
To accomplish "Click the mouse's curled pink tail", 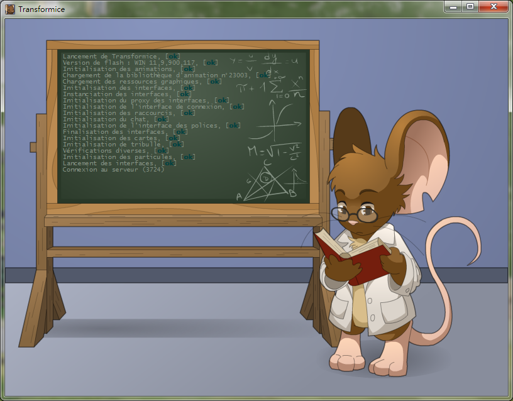I will click(x=451, y=264).
